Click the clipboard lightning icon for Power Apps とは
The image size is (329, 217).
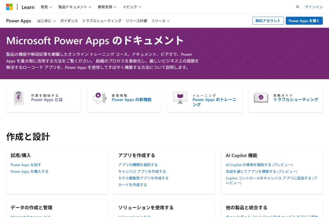(x=19, y=98)
